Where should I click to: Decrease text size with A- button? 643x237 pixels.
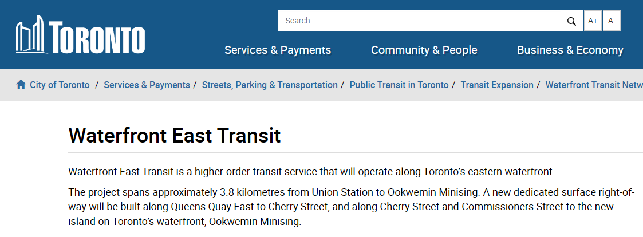612,21
